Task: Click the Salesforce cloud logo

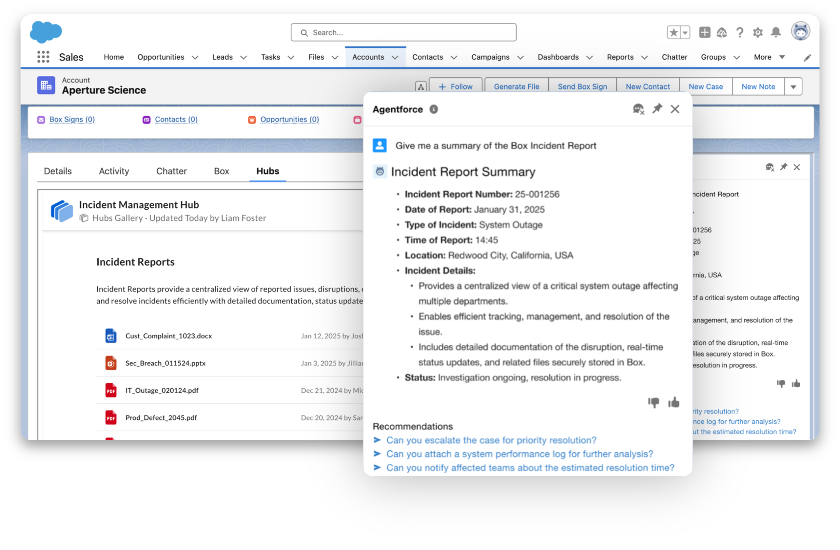Action: (46, 32)
